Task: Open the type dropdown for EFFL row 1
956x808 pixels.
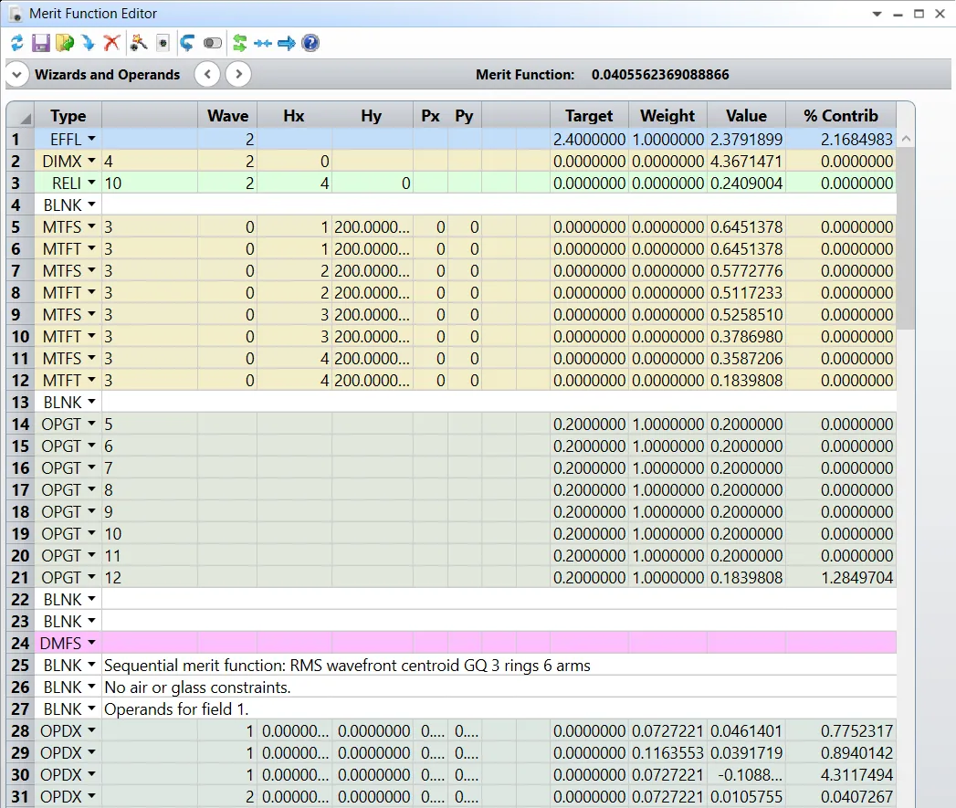Action: click(91, 139)
